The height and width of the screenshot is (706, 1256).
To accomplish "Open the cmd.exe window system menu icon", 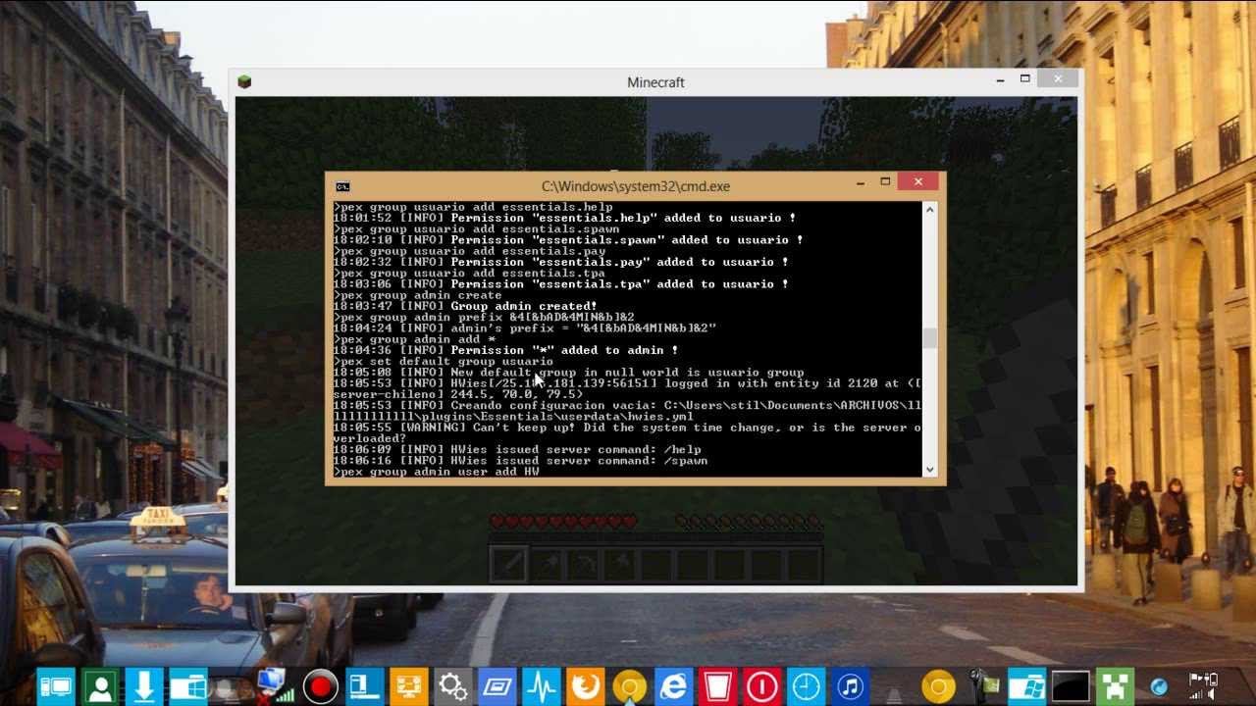I will tap(342, 186).
